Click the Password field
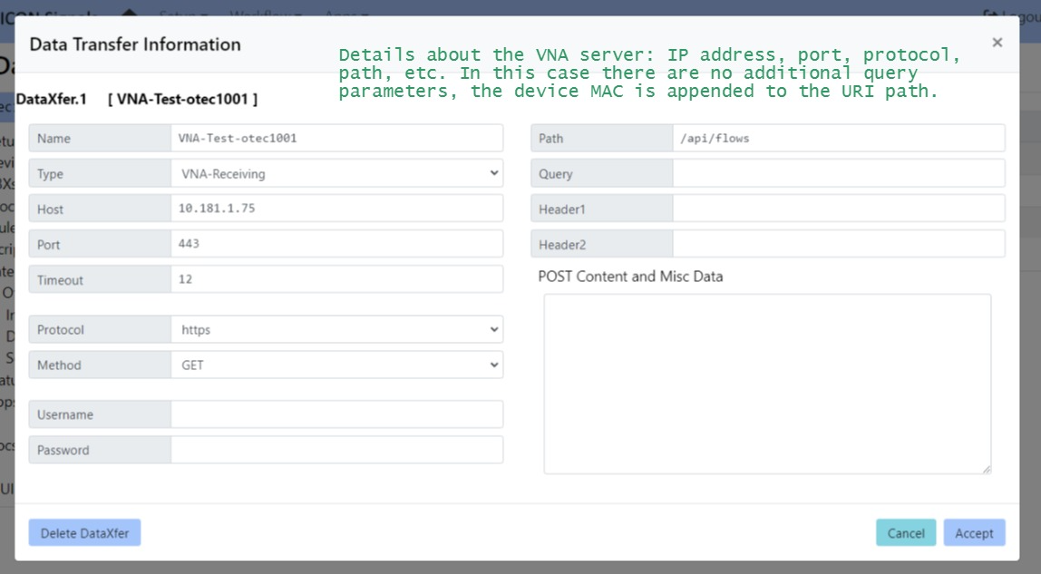The width and height of the screenshot is (1041, 574). 336,450
